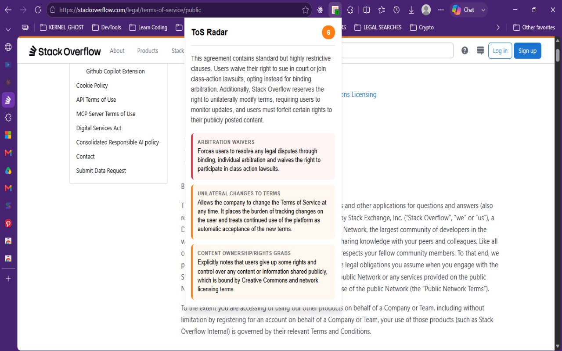Select the ARBITRATION WAIVERS card
The image size is (562, 351).
(x=263, y=156)
